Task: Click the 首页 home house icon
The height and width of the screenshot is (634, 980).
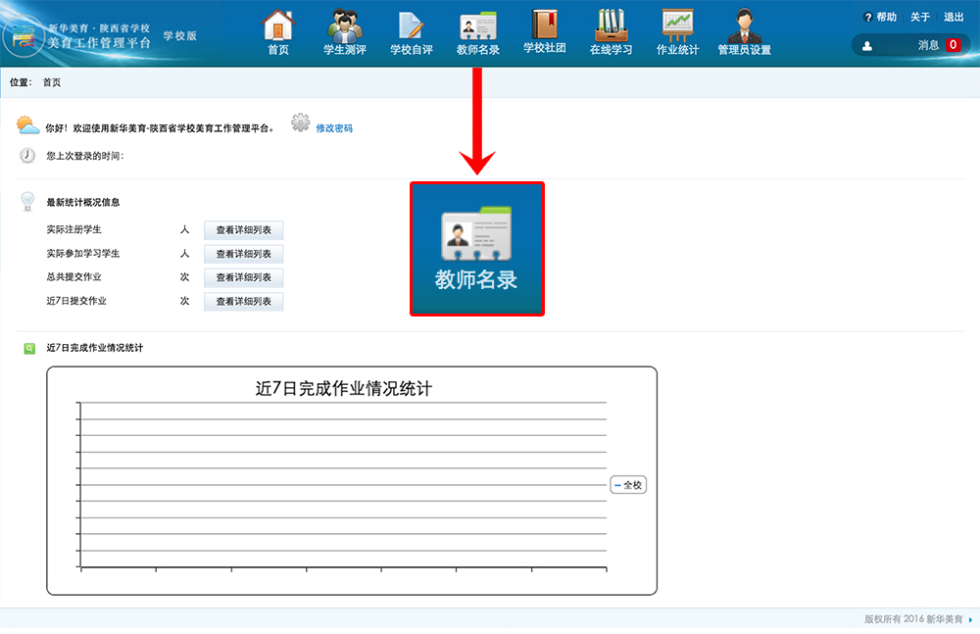Action: click(278, 25)
